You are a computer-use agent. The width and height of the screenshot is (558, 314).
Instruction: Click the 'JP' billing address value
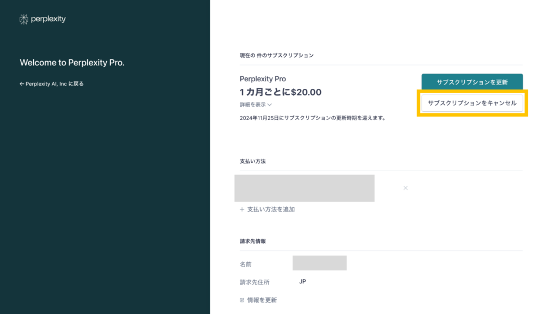click(x=302, y=282)
